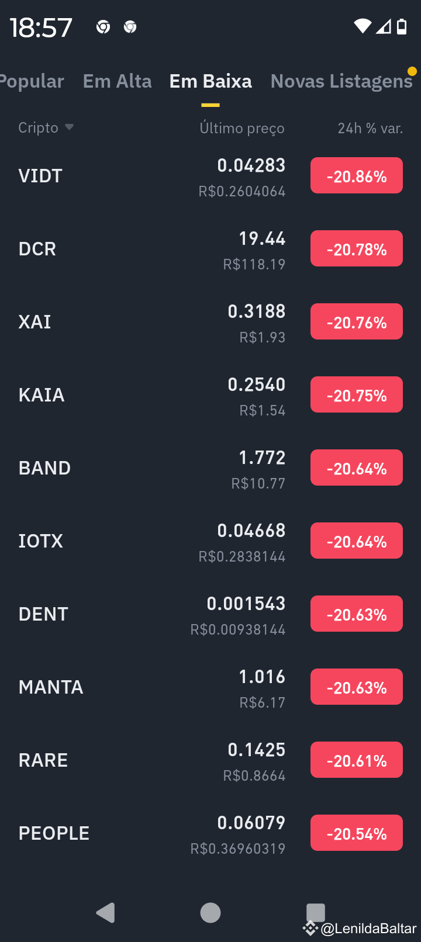Tap the first Chrome notification icon
The image size is (421, 942).
pyautogui.click(x=103, y=27)
